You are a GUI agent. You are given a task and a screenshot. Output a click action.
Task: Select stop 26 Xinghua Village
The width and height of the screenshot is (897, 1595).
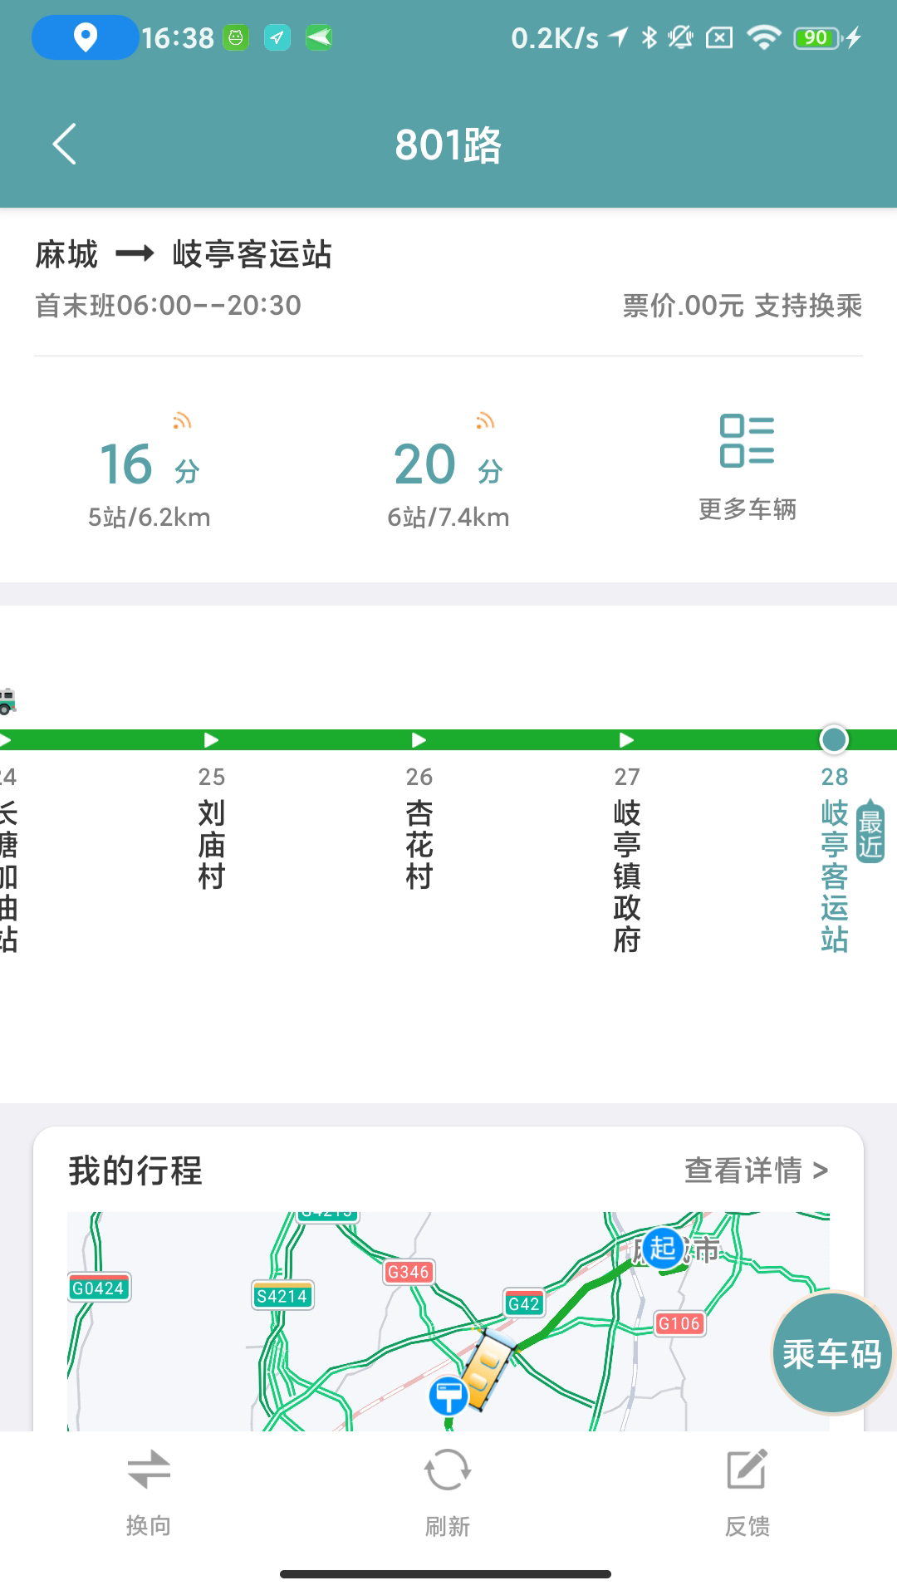pyautogui.click(x=419, y=843)
